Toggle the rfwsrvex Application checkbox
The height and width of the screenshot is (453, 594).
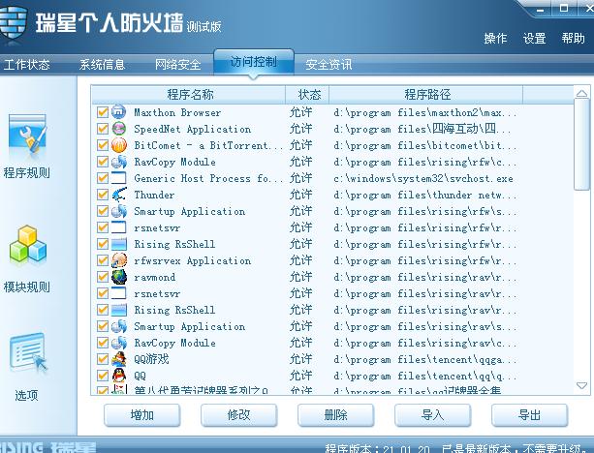103,260
